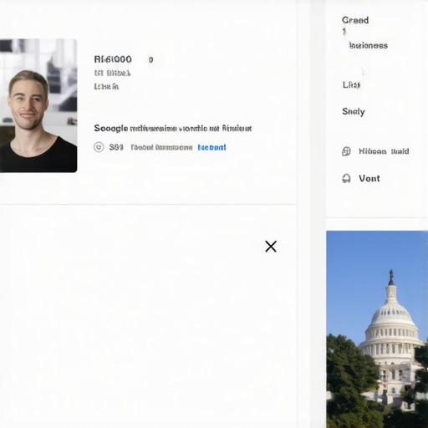
Task: Open the Capitol dome photo
Action: click(x=377, y=329)
